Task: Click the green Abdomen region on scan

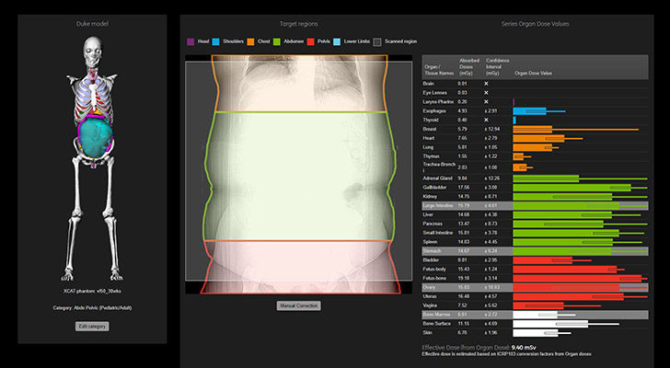Action: tap(301, 176)
